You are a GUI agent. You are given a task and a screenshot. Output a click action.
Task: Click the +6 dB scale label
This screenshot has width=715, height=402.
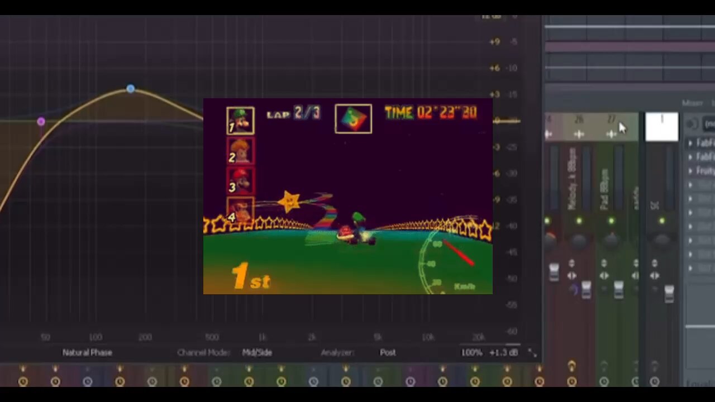click(494, 68)
